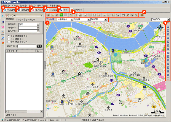The image size is (171, 122).
Task: Uncheck '단어 포함 명칭검색' checkbox
Action: coord(9,41)
